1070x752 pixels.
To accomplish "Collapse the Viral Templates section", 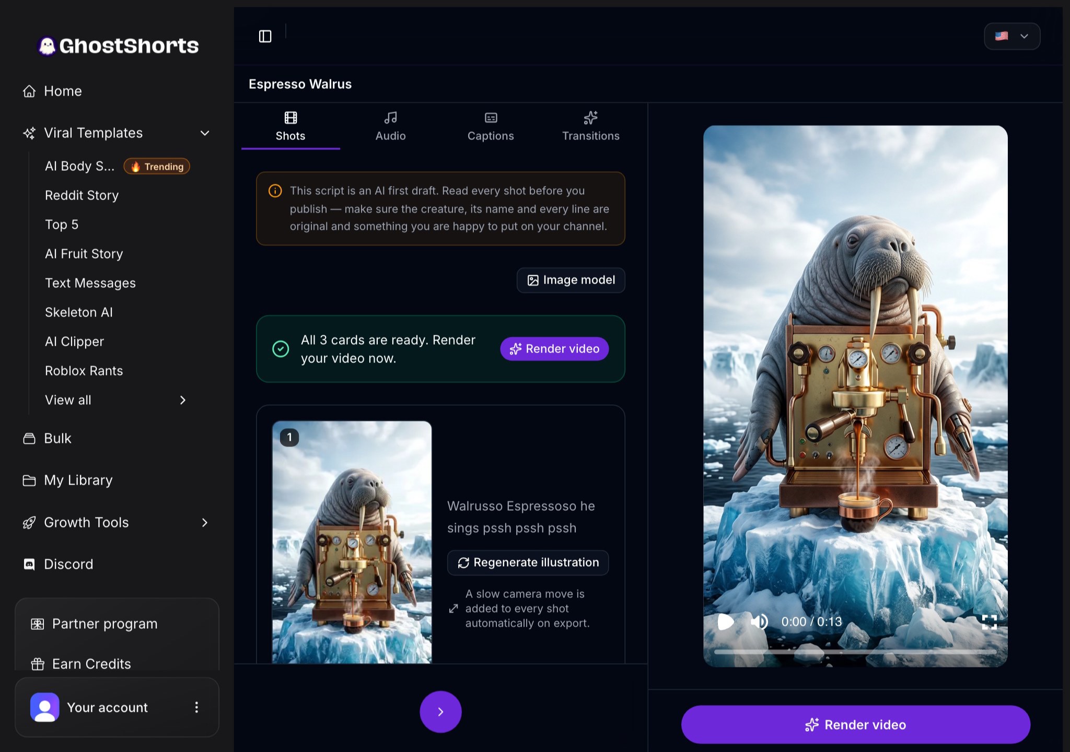I will (205, 133).
